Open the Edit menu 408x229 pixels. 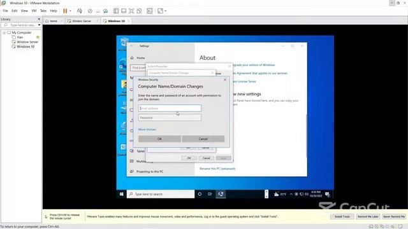pyautogui.click(x=14, y=11)
